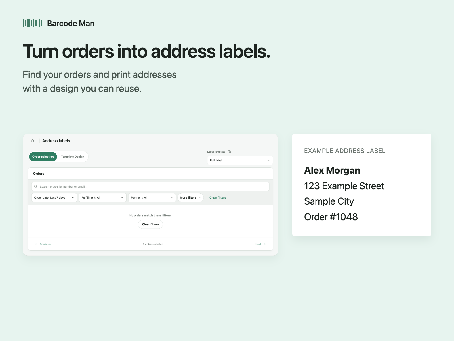454x341 pixels.
Task: Click the home icon in breadcrumb
Action: coord(33,141)
